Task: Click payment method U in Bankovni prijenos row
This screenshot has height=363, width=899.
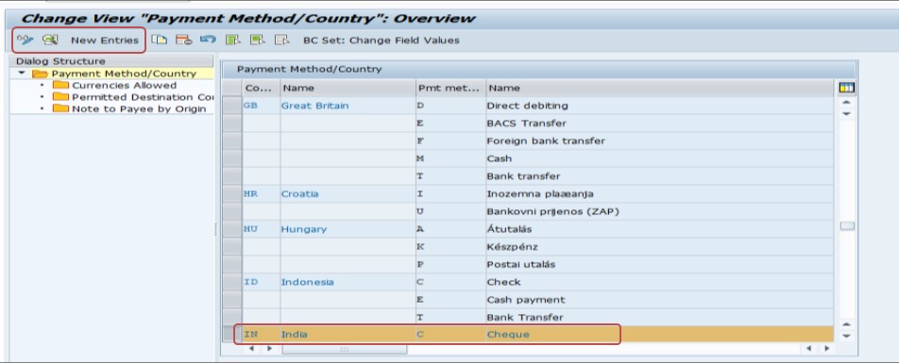Action: point(451,212)
